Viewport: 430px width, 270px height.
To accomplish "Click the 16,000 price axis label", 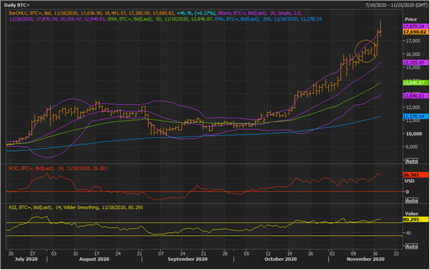I will click(x=412, y=54).
